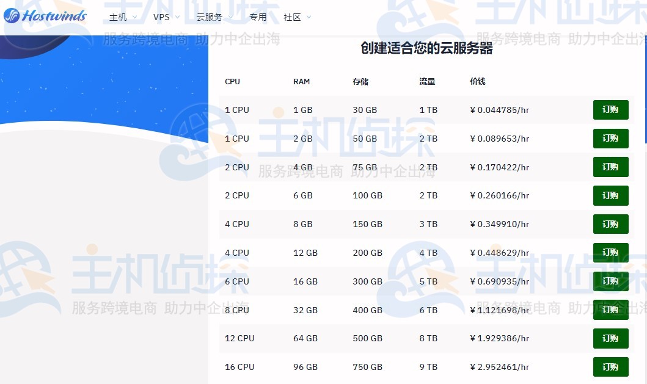Order the 12 CPU 500 GB plan via 订购

(610, 338)
